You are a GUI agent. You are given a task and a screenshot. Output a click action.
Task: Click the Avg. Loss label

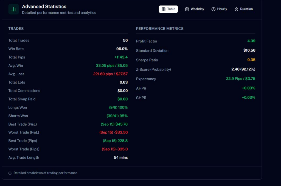[16, 74]
